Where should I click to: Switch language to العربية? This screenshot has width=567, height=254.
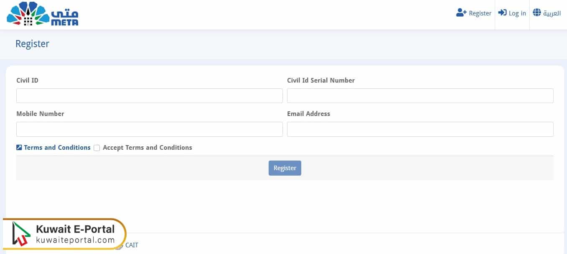click(551, 13)
